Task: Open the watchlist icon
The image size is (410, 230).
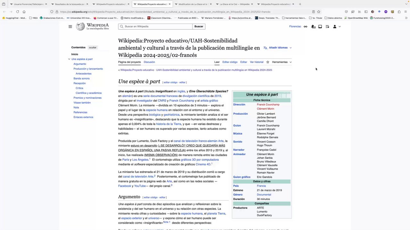Action: (x=327, y=27)
